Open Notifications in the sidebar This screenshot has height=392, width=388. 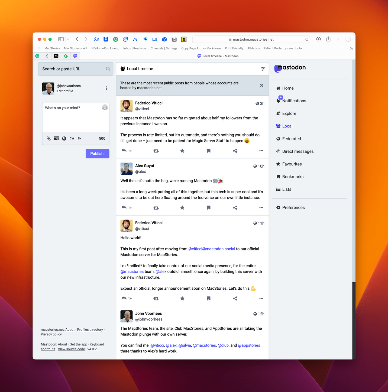pos(294,101)
